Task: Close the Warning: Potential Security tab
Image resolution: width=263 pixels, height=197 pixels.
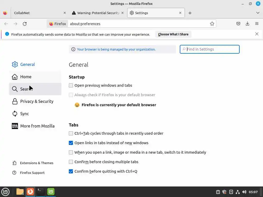Action: point(123,13)
